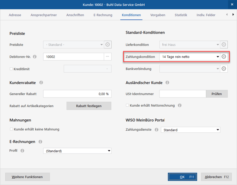The image size is (237, 185).
Task: Click info icon beside Kundenrabatte
Action: (x=41, y=83)
